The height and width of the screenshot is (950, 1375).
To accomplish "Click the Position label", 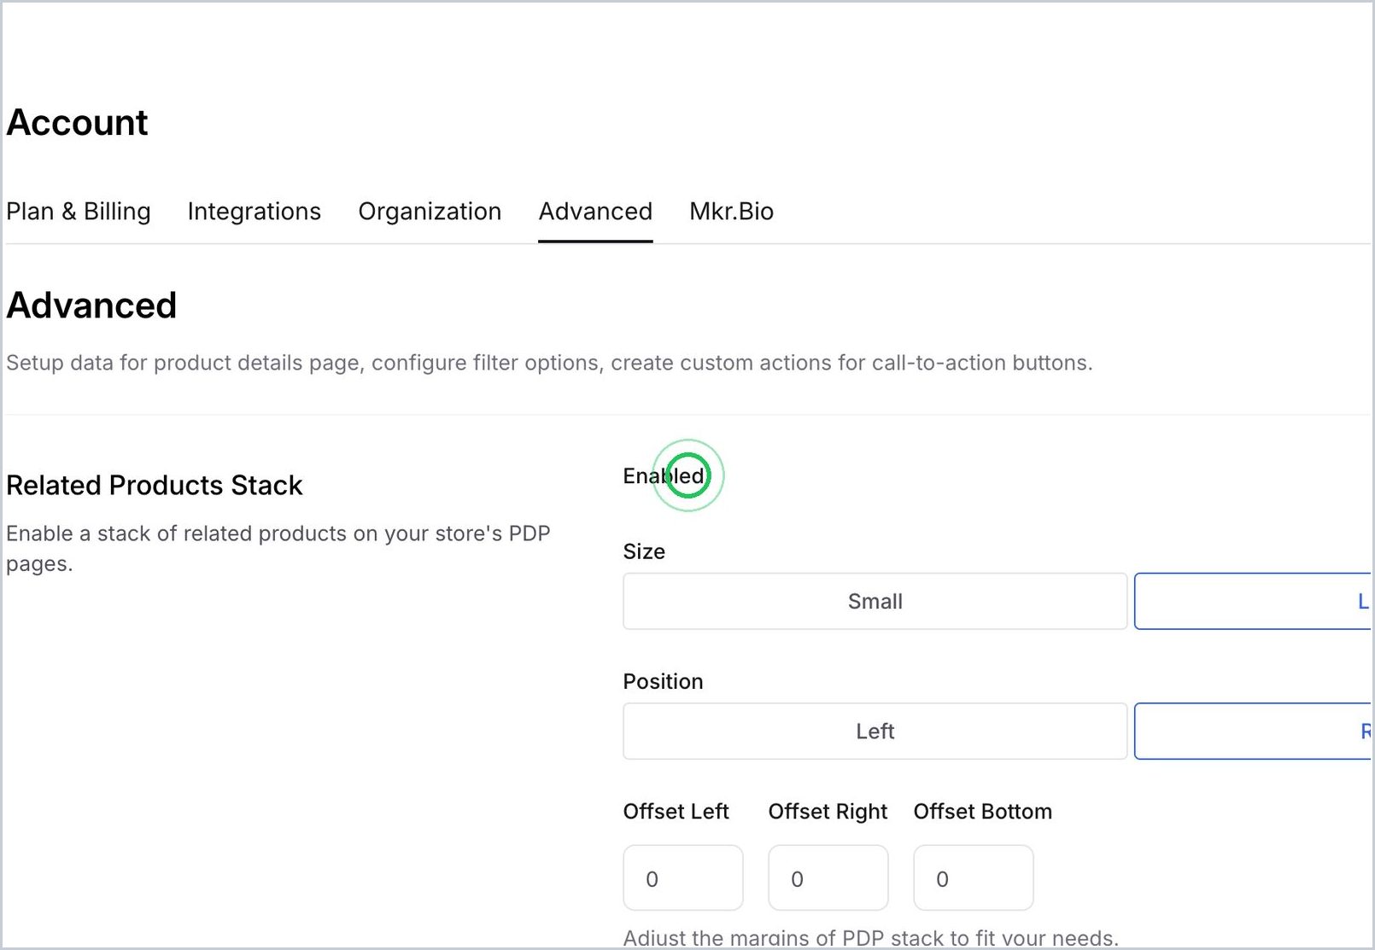I will pos(663,681).
